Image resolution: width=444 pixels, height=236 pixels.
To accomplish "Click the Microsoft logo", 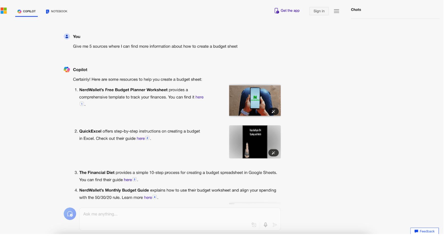I will (x=4, y=11).
